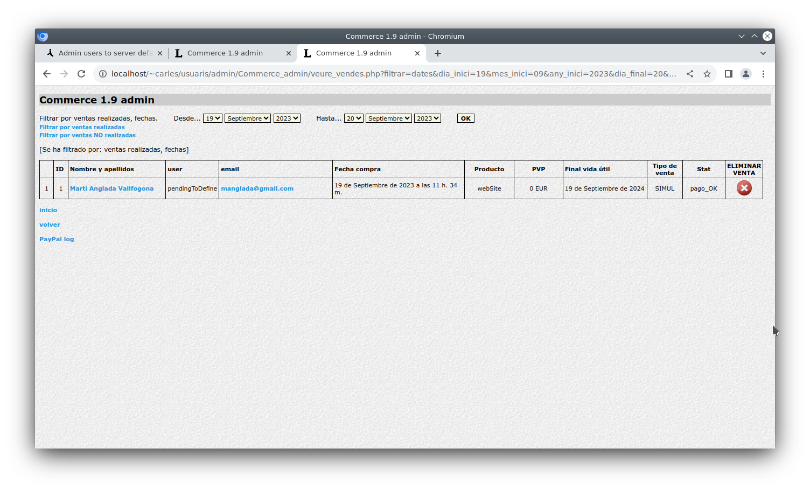Viewport: 810px width, 490px height.
Task: Reload the page with the refresh icon
Action: click(x=81, y=74)
